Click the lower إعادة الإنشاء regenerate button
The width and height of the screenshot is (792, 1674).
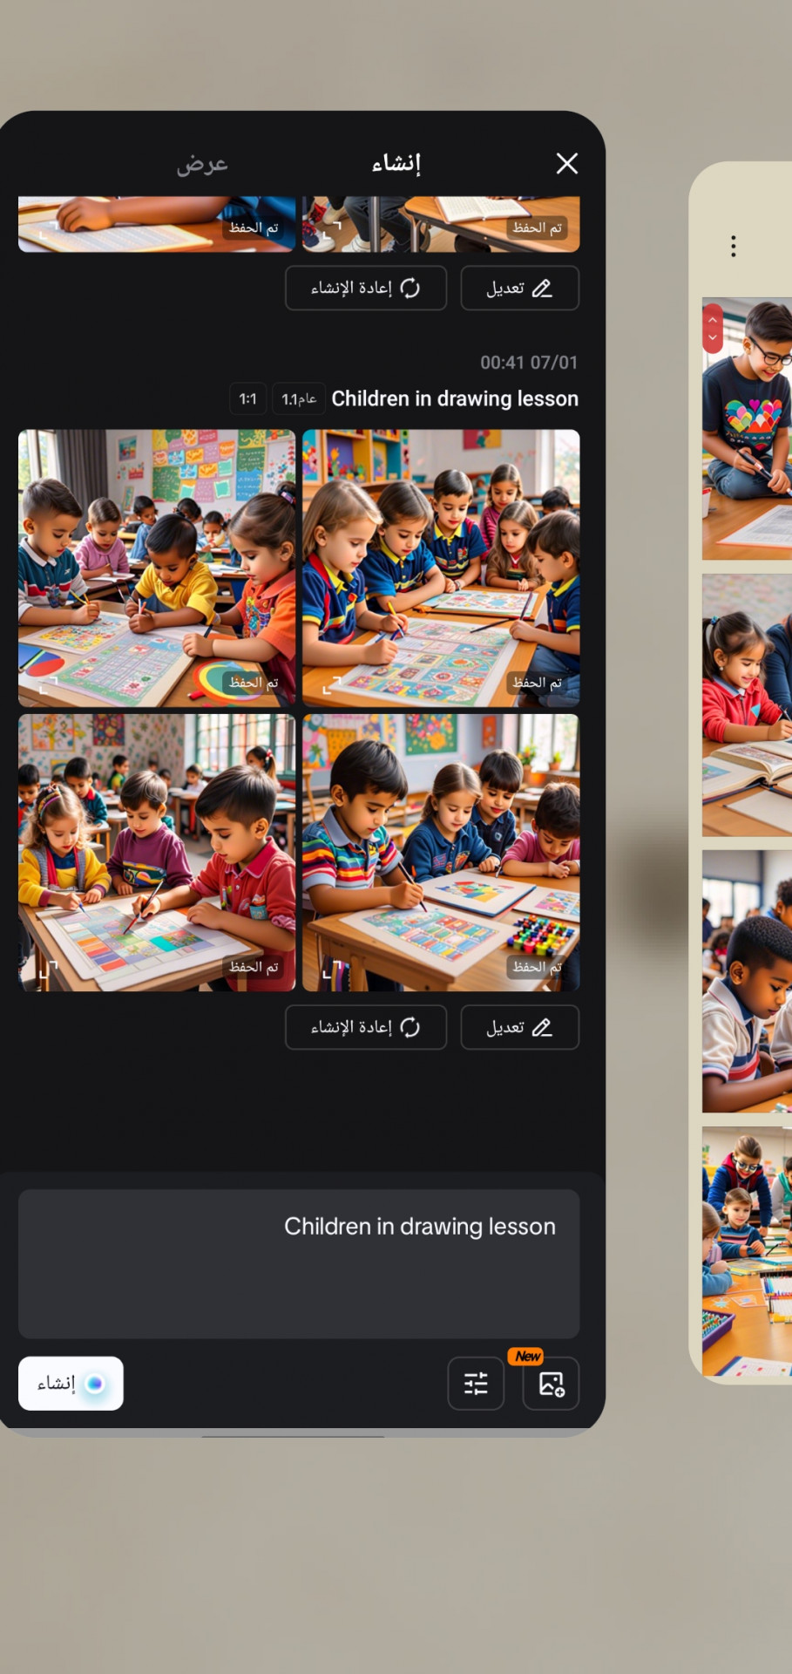(366, 1027)
